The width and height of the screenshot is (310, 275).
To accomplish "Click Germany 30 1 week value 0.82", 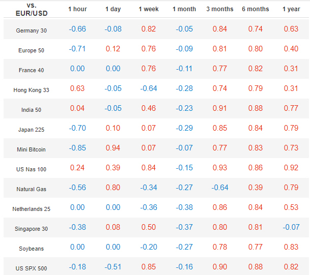I will tap(149, 29).
